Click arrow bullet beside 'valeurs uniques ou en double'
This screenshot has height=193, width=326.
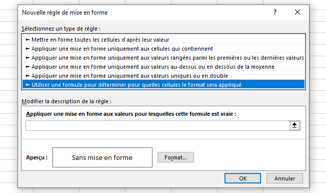[x=27, y=76]
